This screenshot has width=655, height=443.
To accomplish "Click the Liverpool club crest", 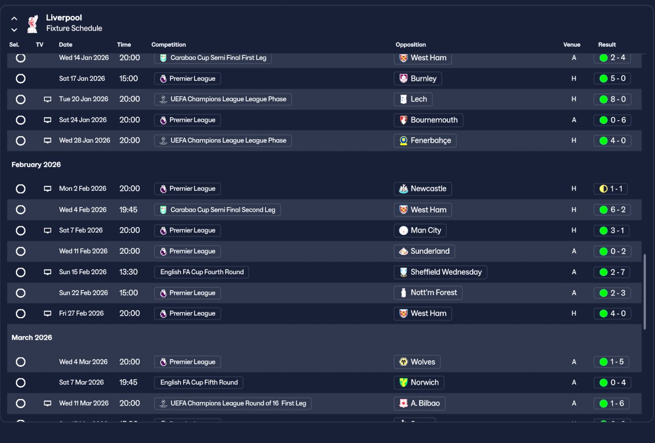I will click(x=32, y=23).
